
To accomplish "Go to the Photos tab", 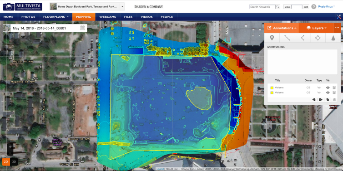I will [28, 17].
